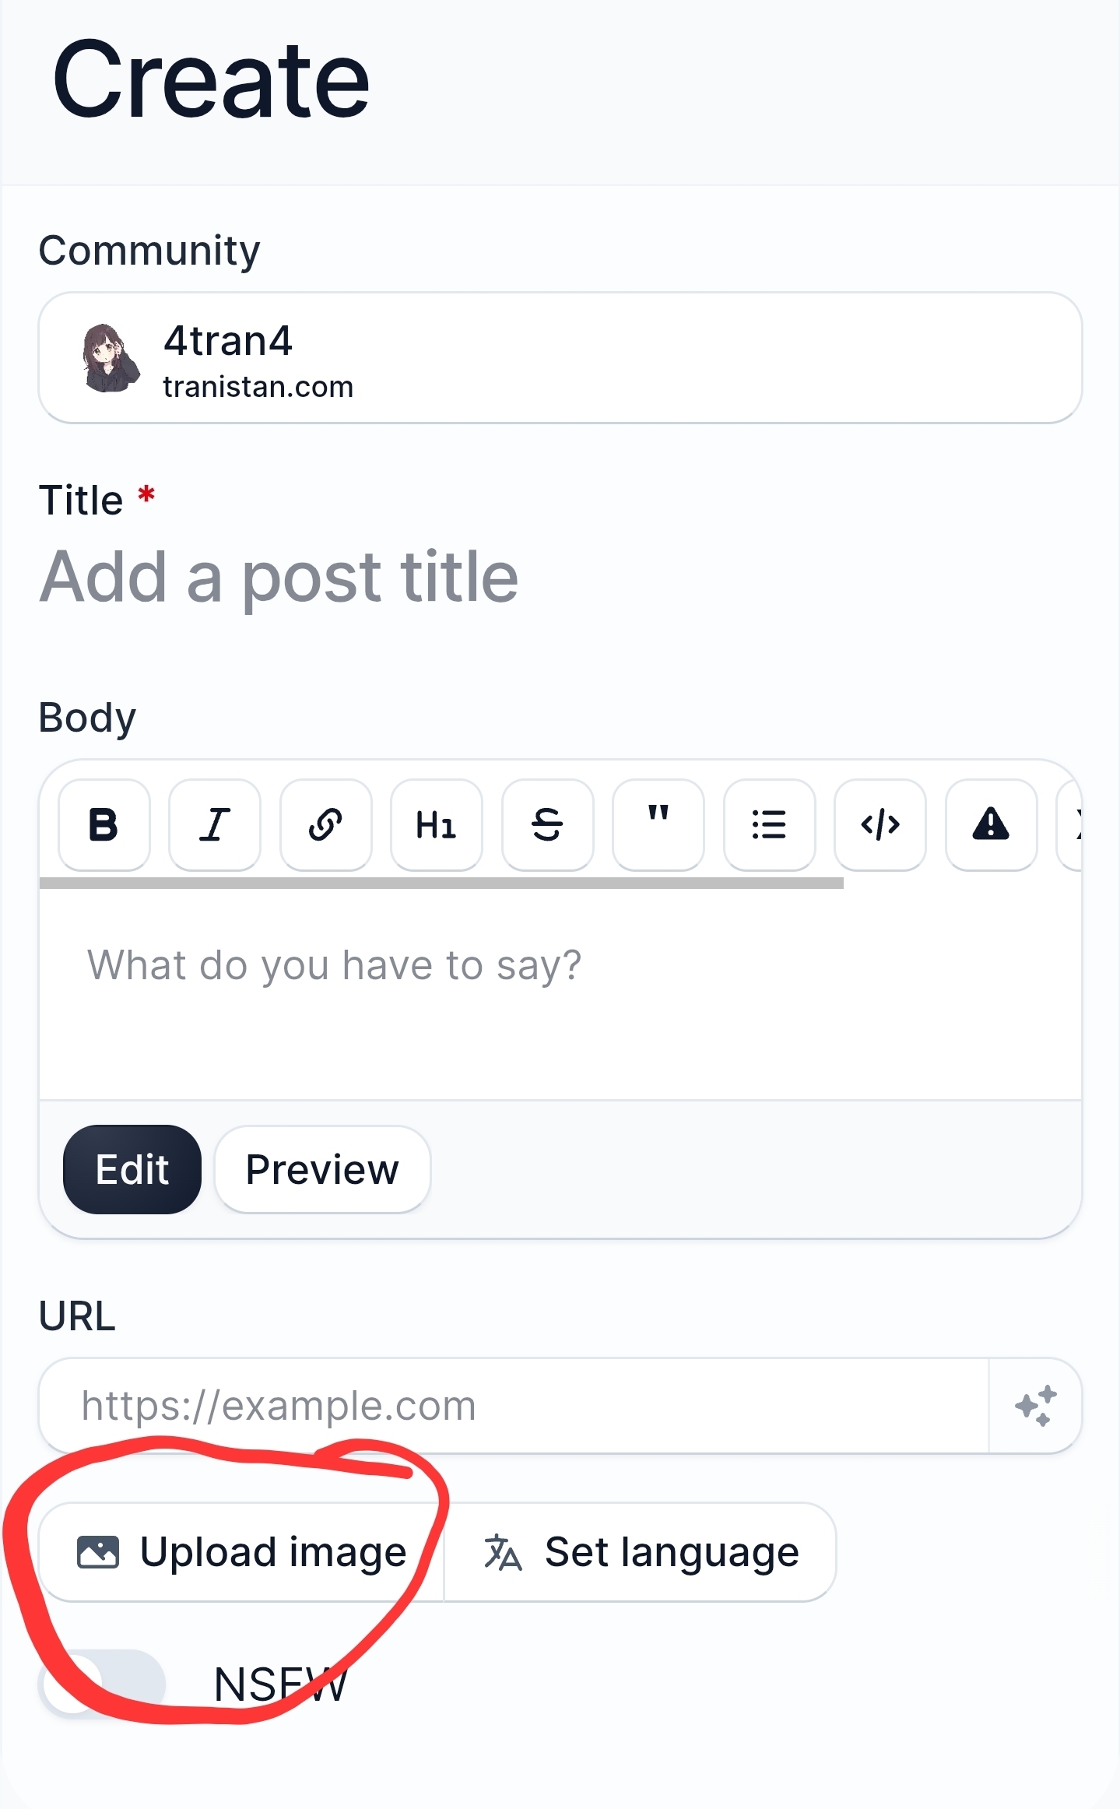Focus the URL input field
Image resolution: width=1120 pixels, height=1809 pixels.
pyautogui.click(x=514, y=1406)
